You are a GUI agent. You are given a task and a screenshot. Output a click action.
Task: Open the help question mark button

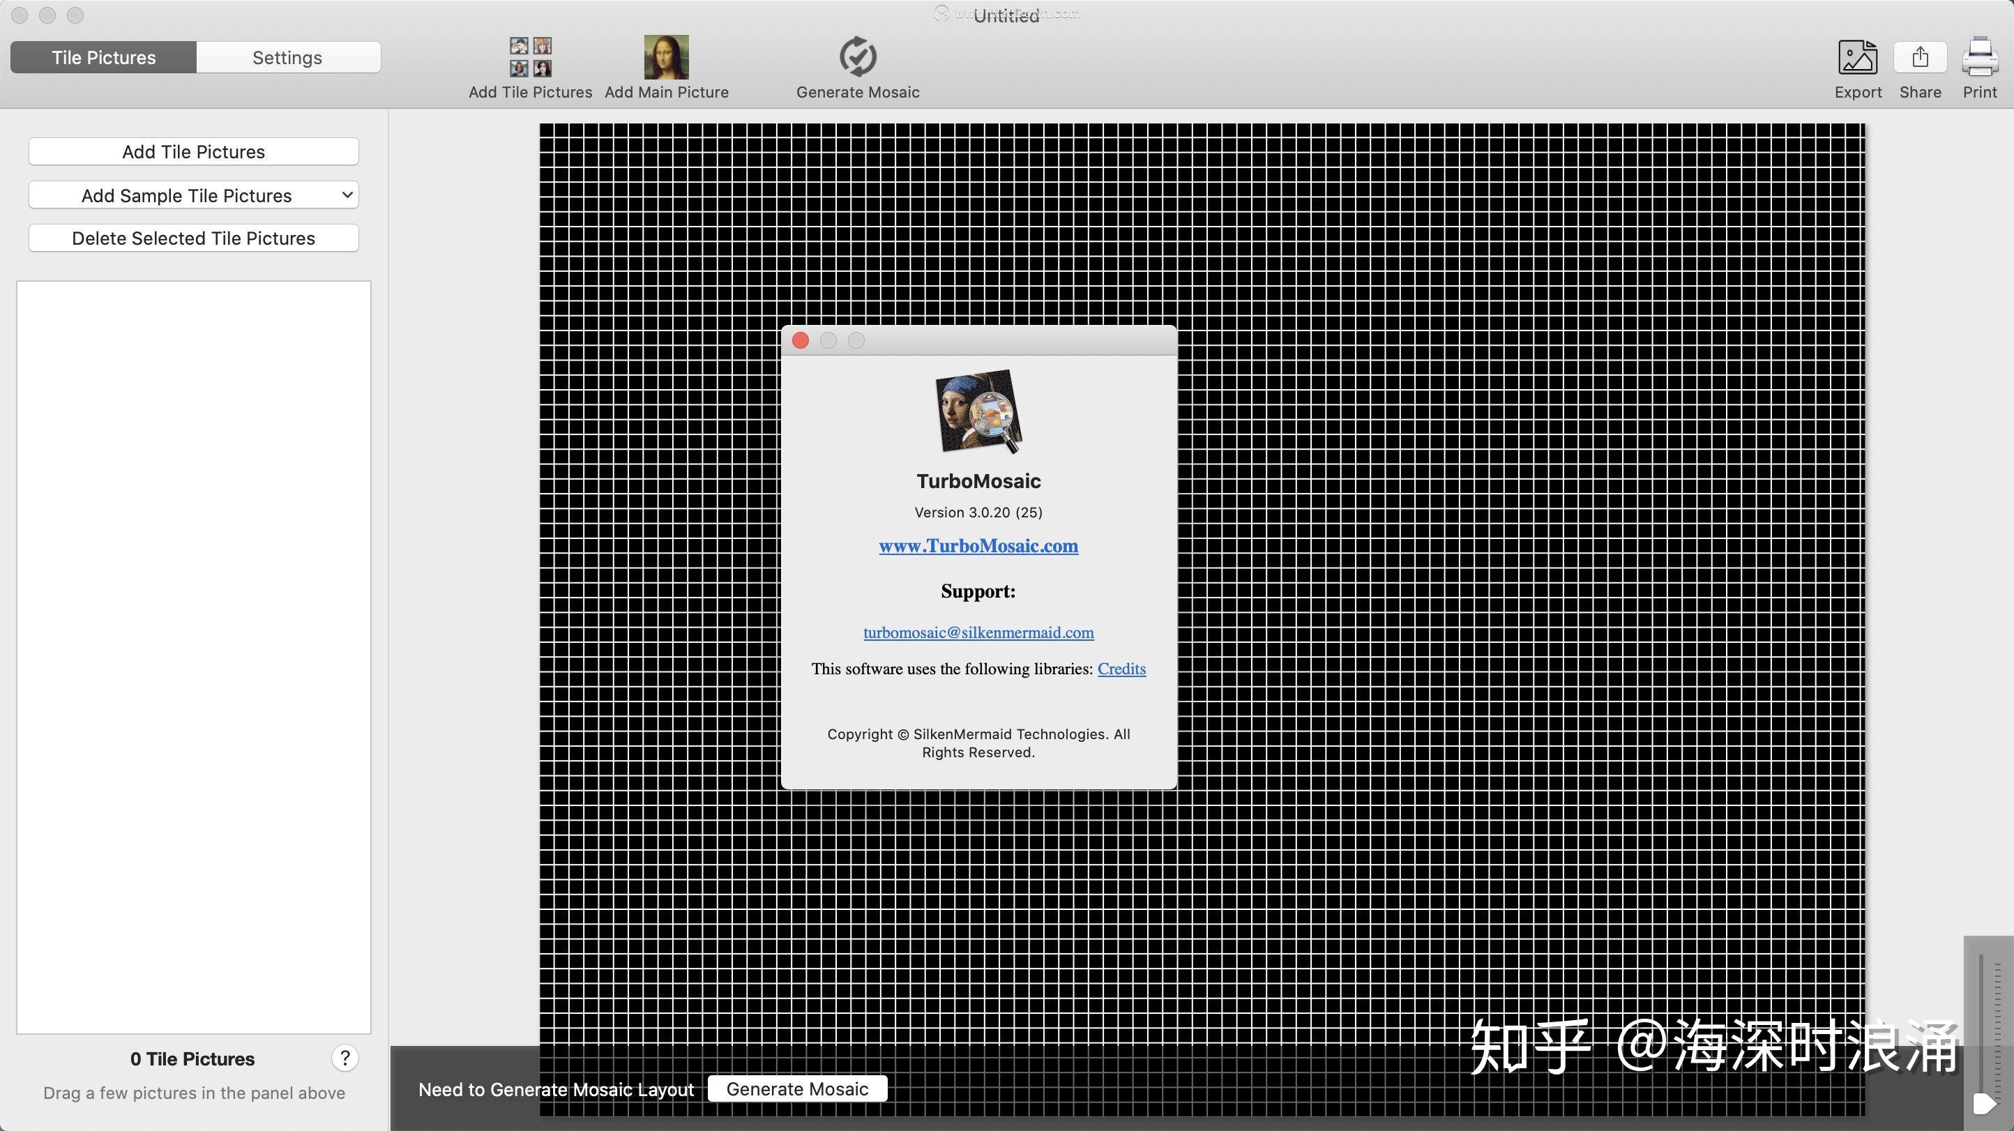pyautogui.click(x=344, y=1058)
